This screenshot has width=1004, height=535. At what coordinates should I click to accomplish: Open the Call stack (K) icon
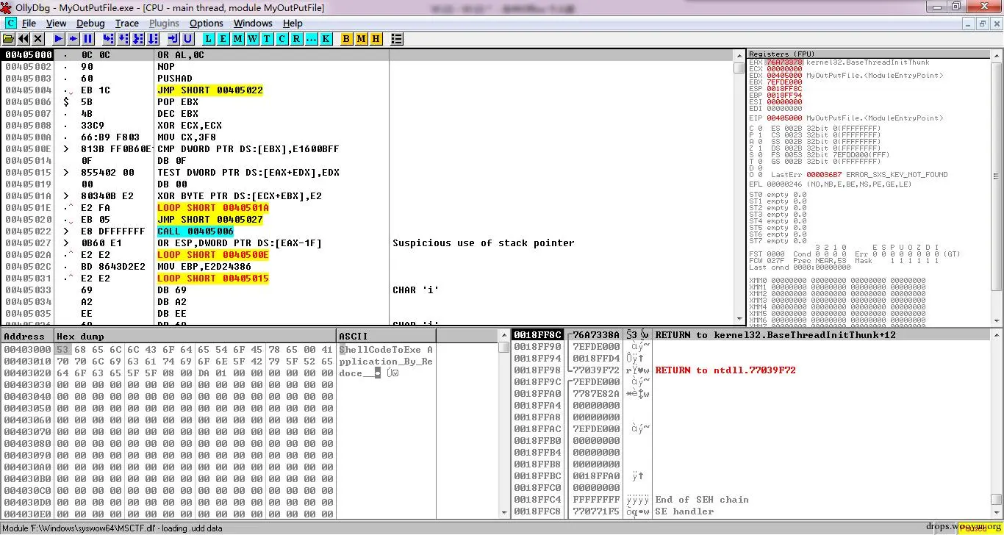tap(326, 39)
